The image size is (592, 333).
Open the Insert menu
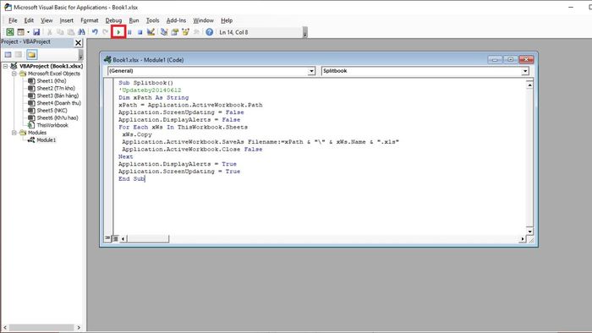(x=67, y=20)
